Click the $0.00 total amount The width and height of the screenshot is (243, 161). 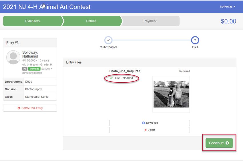(x=228, y=21)
